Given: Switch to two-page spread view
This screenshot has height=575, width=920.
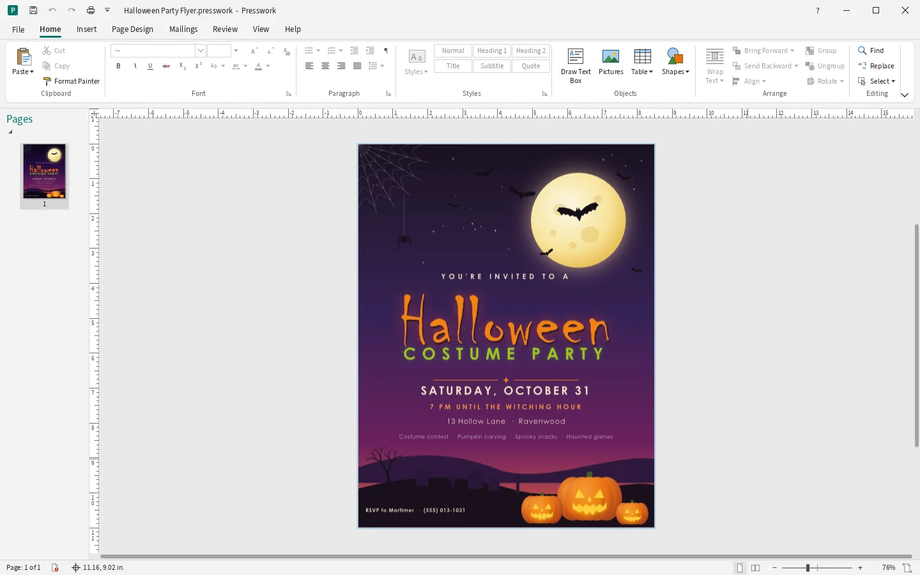Looking at the screenshot, I should [755, 567].
